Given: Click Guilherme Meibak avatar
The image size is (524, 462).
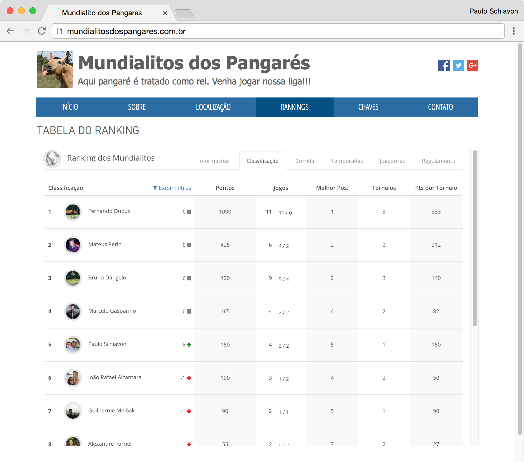Looking at the screenshot, I should [x=73, y=411].
